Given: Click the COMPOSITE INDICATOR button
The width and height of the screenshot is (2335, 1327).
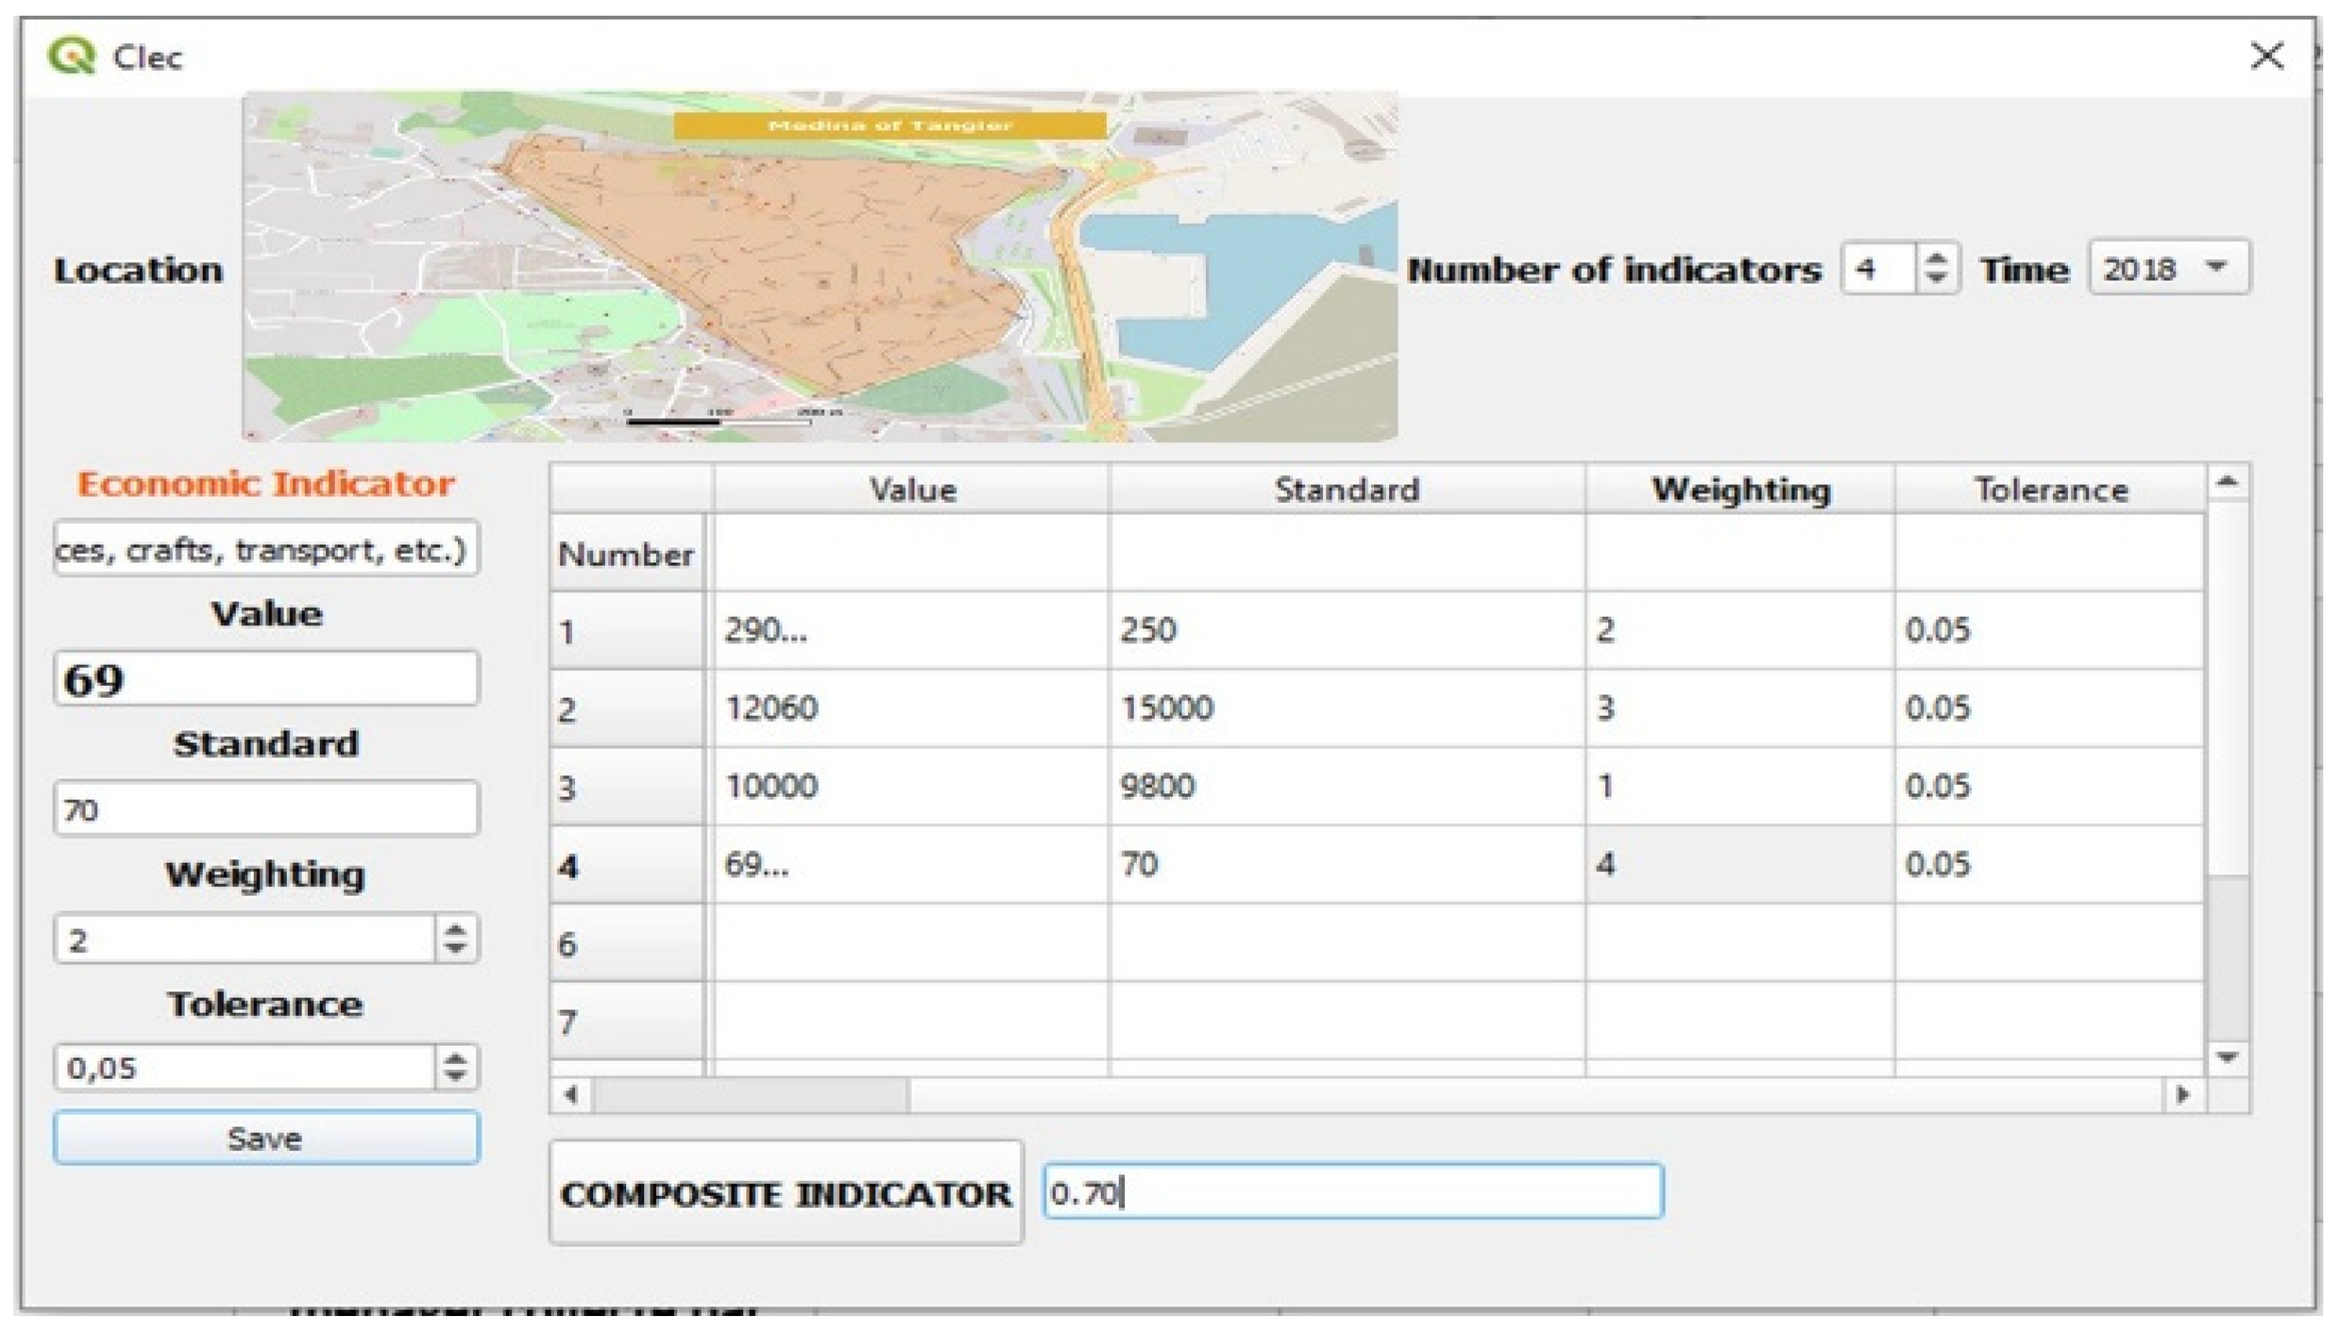Looking at the screenshot, I should 786,1193.
